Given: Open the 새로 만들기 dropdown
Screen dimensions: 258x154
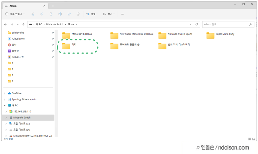Looking at the screenshot, I should pyautogui.click(x=15, y=14).
